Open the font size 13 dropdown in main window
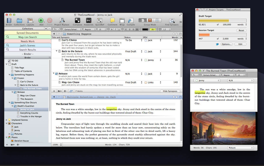Screen dimensions: 264x166 pos(102,29)
